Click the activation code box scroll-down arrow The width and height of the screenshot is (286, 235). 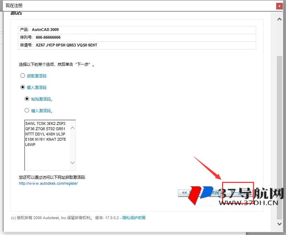click(x=73, y=163)
